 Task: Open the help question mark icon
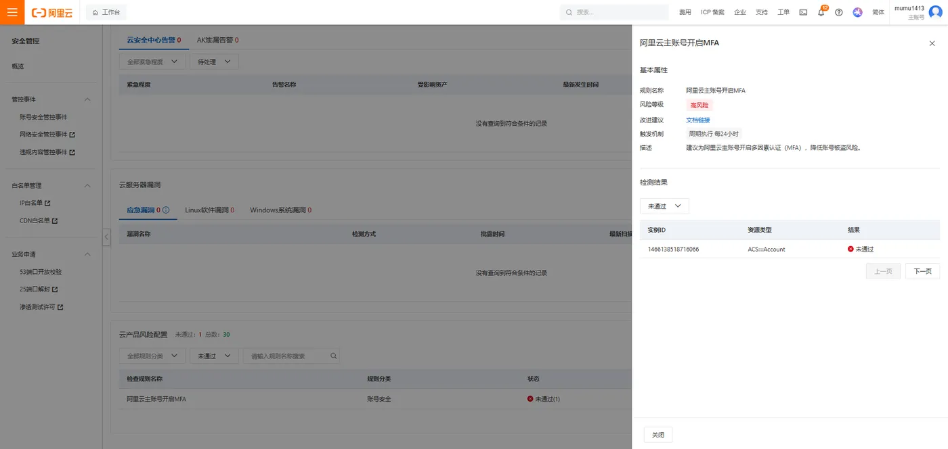coord(839,12)
